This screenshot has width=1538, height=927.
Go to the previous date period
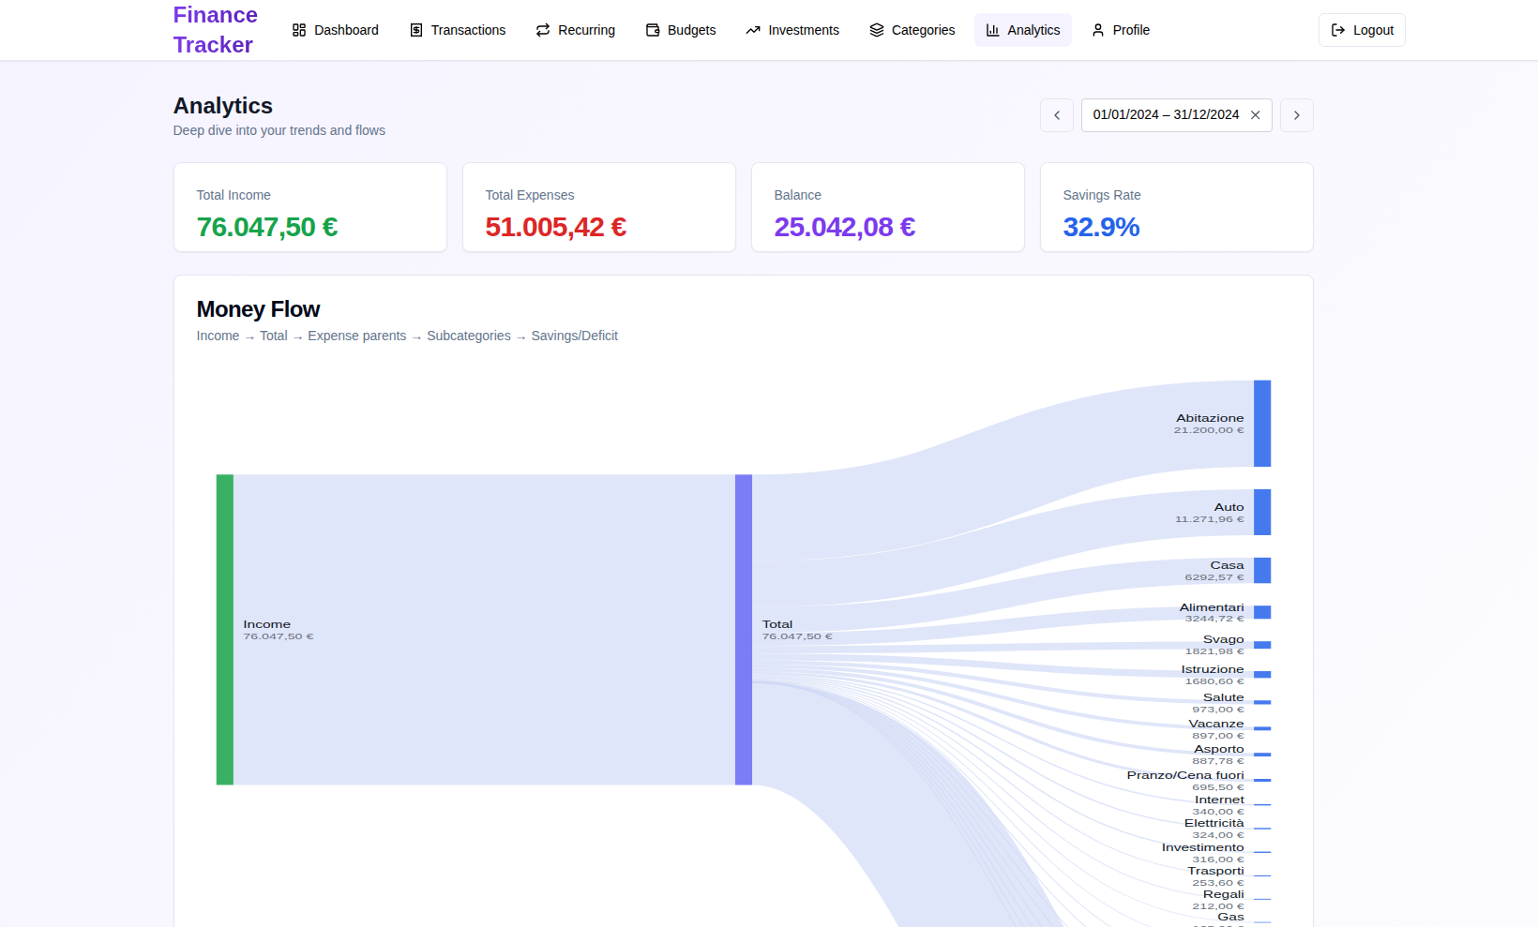coord(1057,115)
